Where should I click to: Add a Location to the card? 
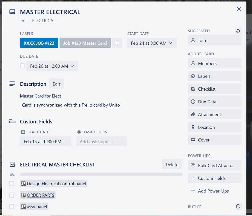click(x=215, y=127)
